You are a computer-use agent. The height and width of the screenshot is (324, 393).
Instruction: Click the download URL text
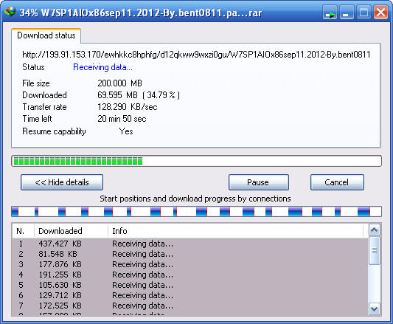pos(196,55)
